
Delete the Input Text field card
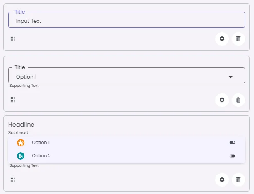click(x=238, y=39)
